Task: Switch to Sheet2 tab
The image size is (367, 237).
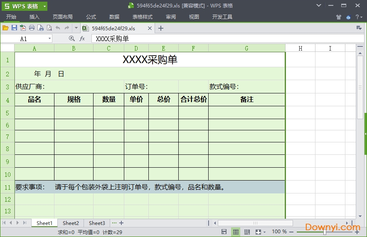Action: pos(71,223)
